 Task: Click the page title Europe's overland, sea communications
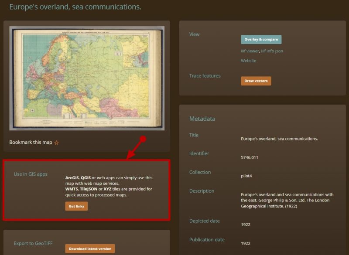click(75, 7)
